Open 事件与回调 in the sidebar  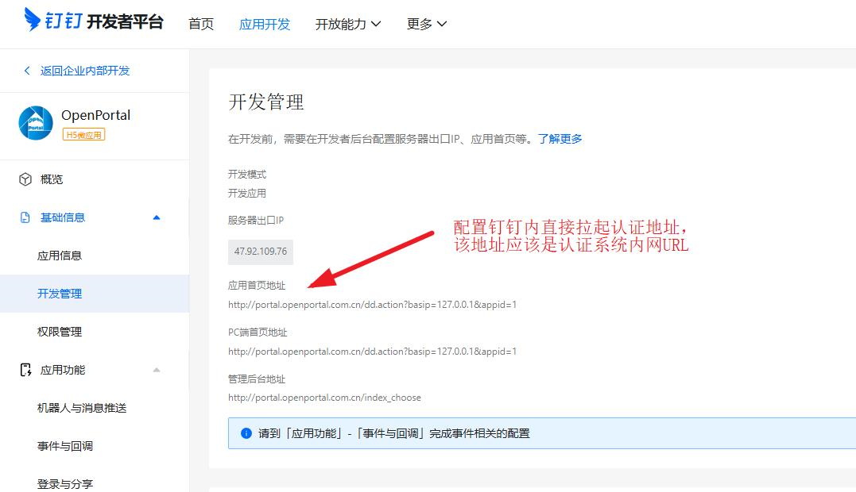tap(65, 446)
